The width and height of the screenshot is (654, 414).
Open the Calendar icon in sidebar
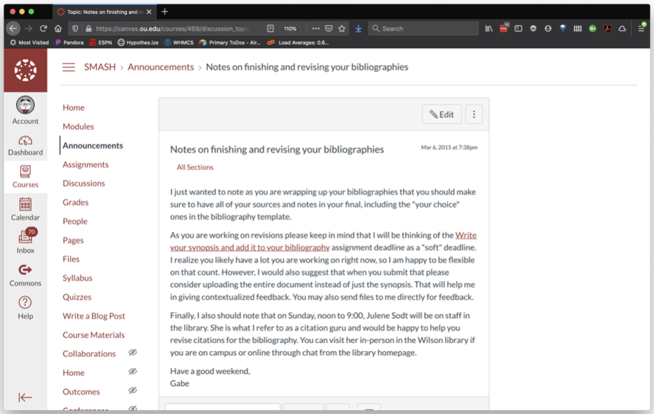[x=25, y=208]
